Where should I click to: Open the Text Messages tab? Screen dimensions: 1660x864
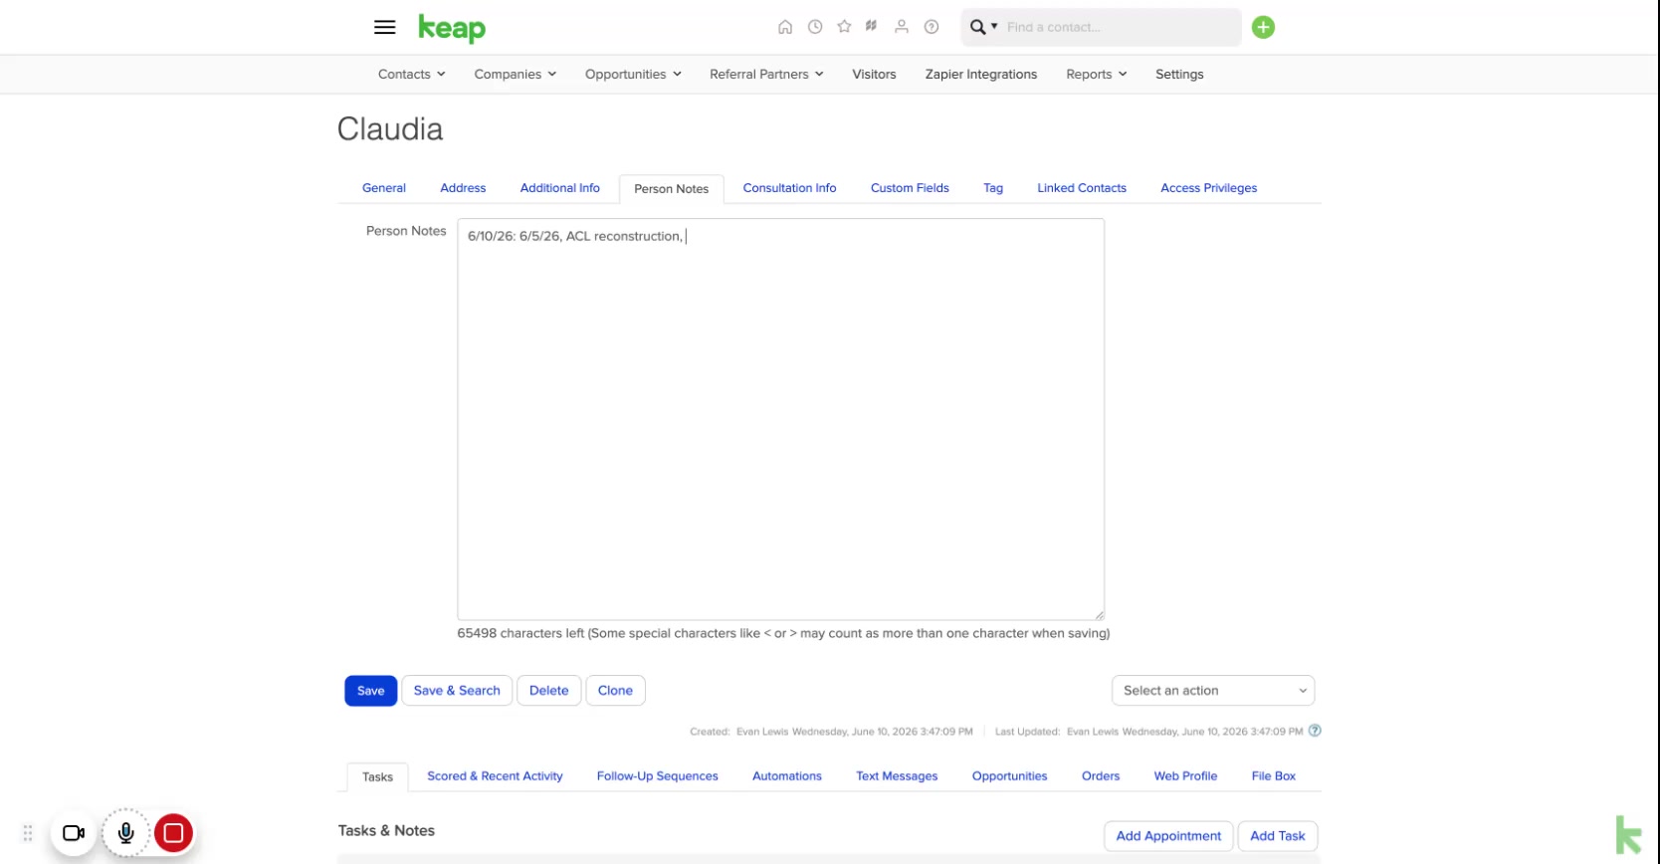click(897, 776)
